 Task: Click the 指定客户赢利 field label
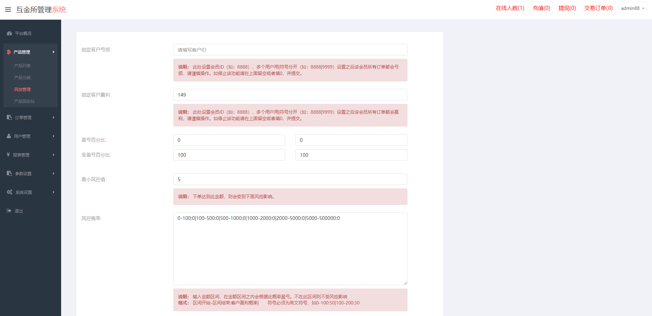click(96, 95)
